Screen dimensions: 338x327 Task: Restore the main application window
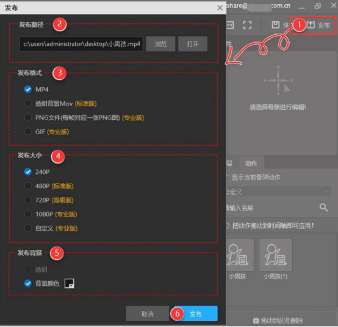pyautogui.click(x=317, y=6)
